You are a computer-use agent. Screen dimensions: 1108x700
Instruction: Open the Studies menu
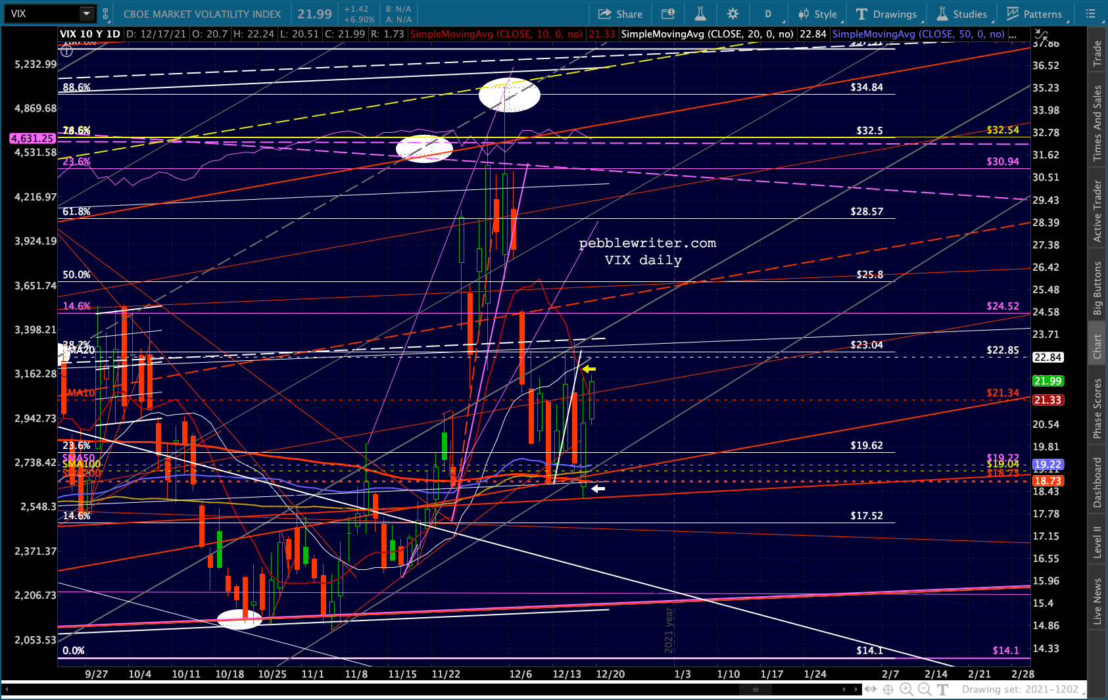[961, 14]
